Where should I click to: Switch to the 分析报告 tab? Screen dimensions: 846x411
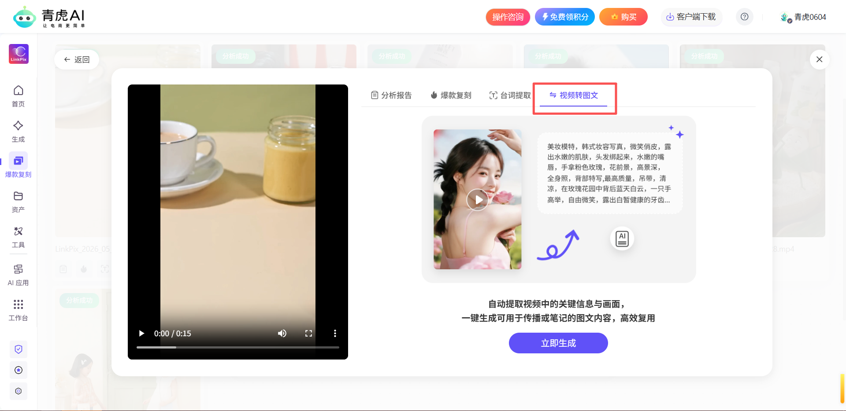(391, 95)
